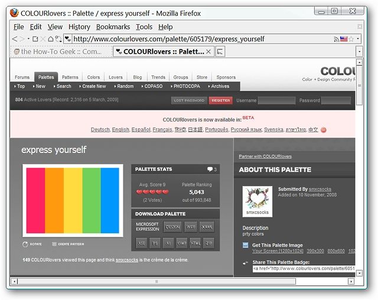Reload the page using the refresh icon

58,39
